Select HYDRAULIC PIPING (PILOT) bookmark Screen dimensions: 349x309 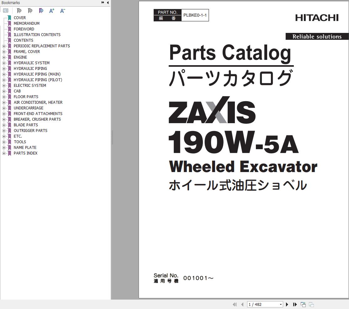[38, 80]
